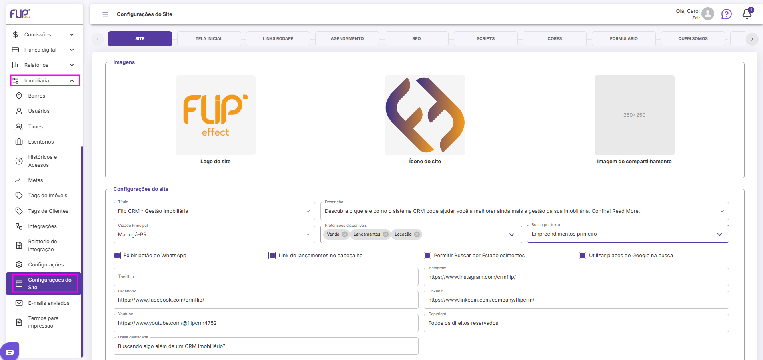The height and width of the screenshot is (360, 763).
Task: Switch to the SEO tab
Action: (417, 39)
